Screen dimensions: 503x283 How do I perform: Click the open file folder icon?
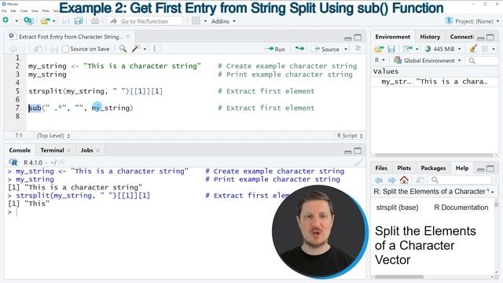tap(45, 21)
